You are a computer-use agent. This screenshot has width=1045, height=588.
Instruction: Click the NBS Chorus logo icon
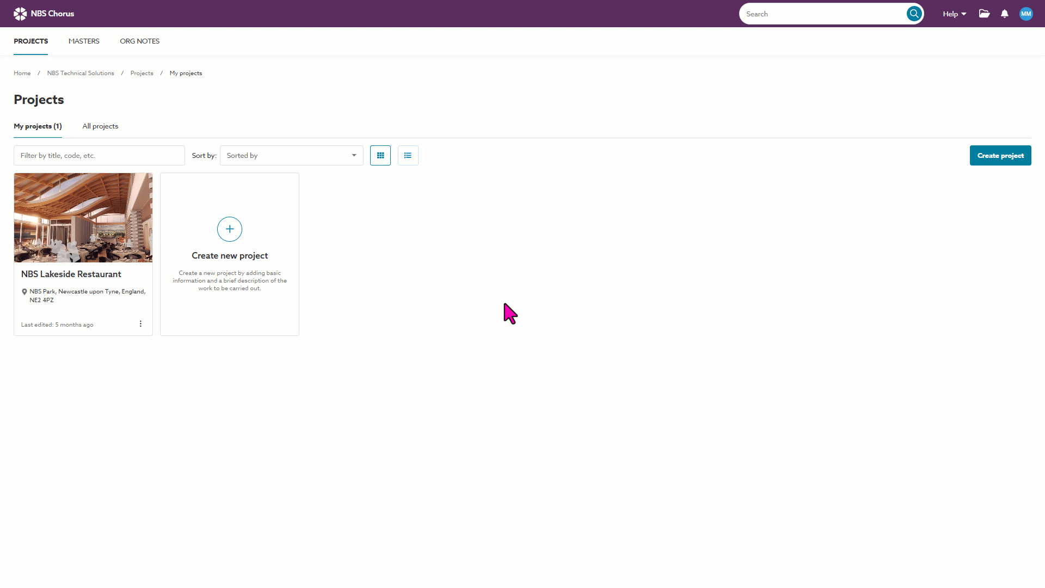pyautogui.click(x=20, y=14)
